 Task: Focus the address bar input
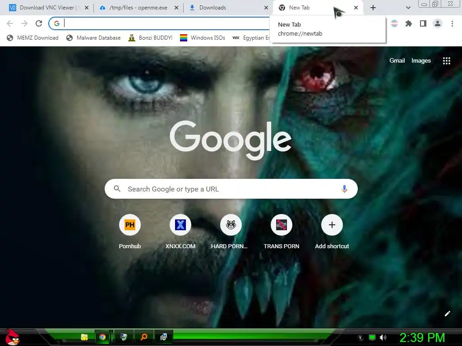(165, 23)
